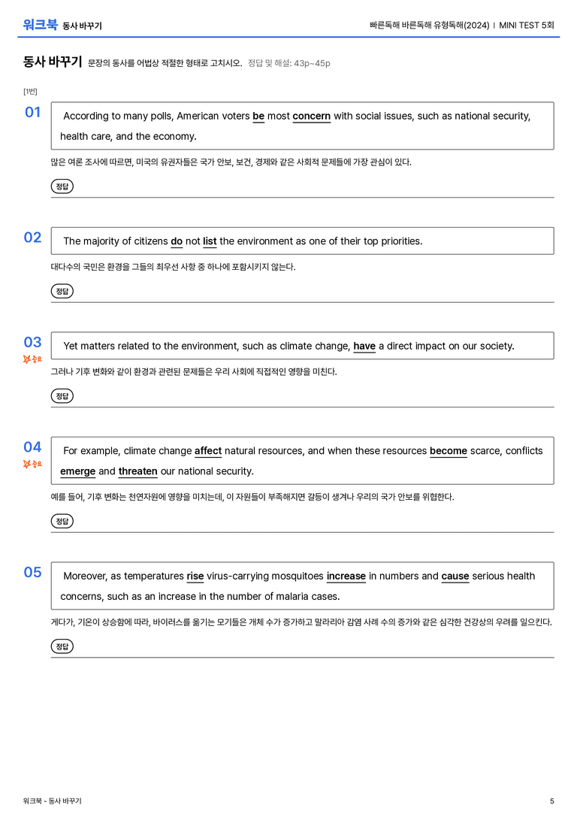Select the underlined word 'increase' in question 05
The image size is (577, 817).
tap(346, 576)
